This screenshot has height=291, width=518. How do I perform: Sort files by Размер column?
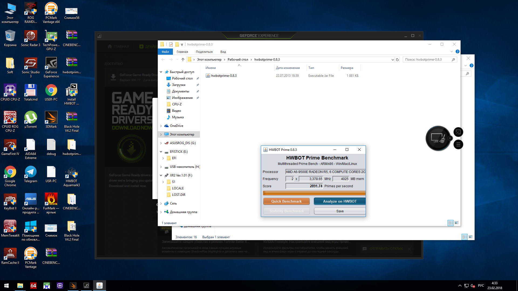347,68
